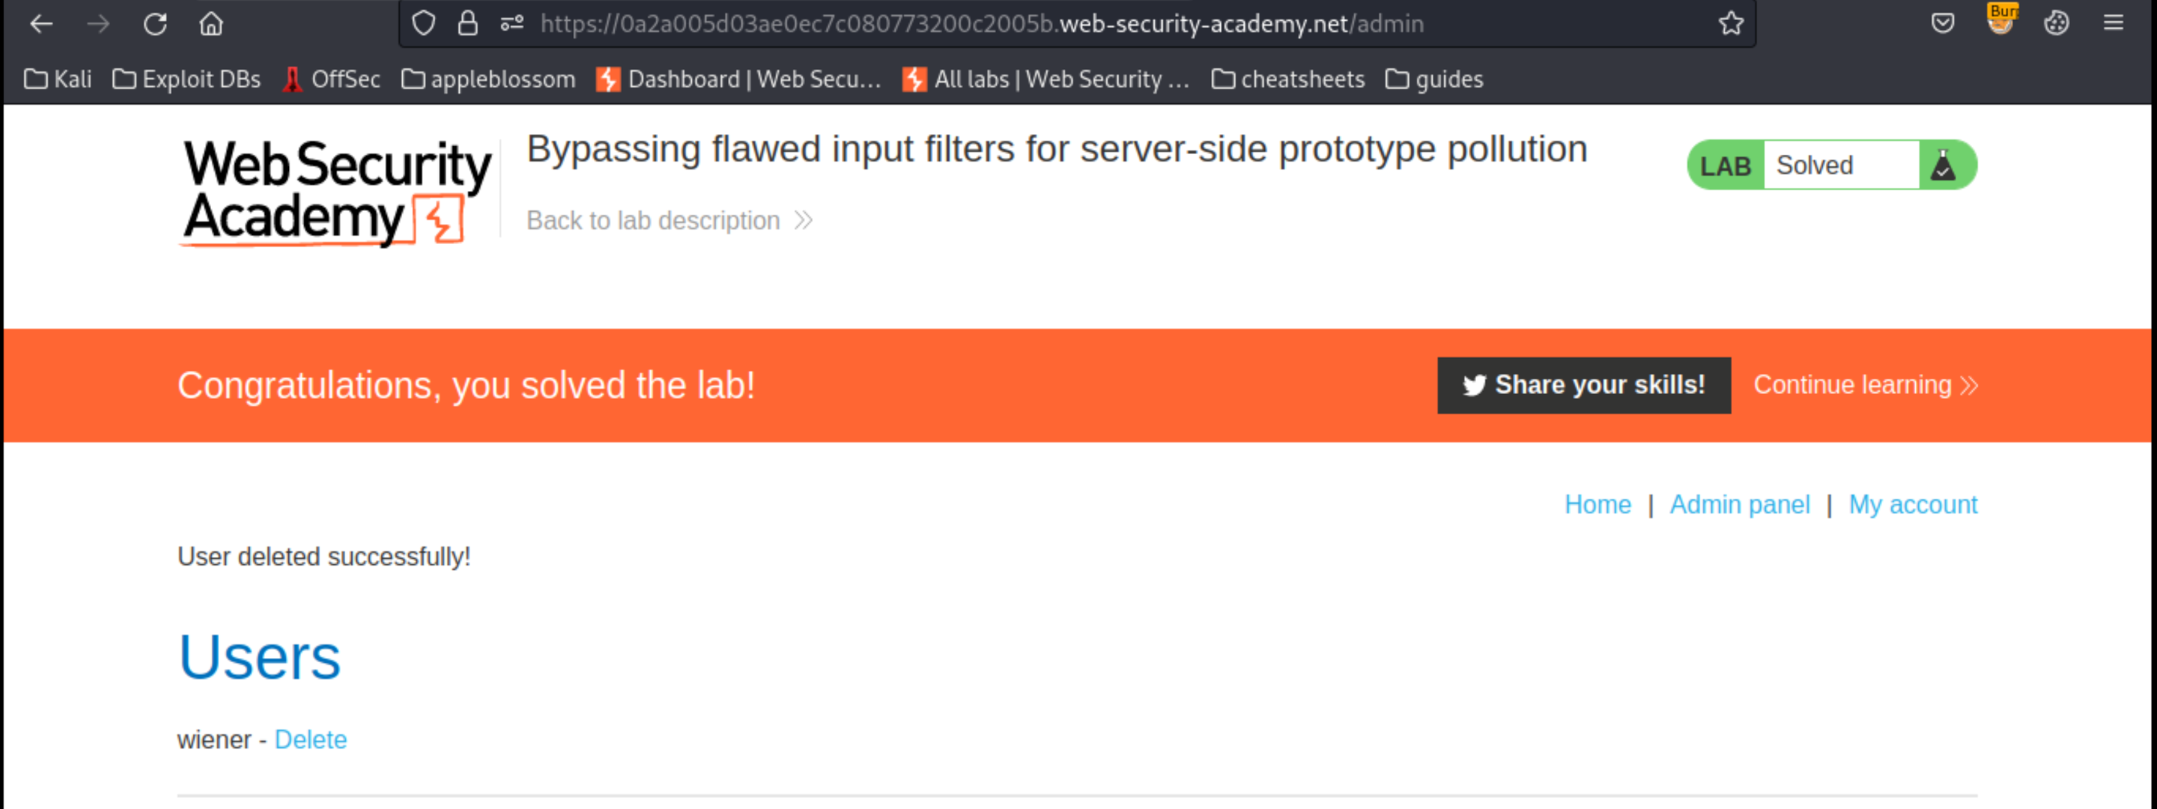Open the Burp extension icon
This screenshot has width=2157, height=809.
(2001, 20)
